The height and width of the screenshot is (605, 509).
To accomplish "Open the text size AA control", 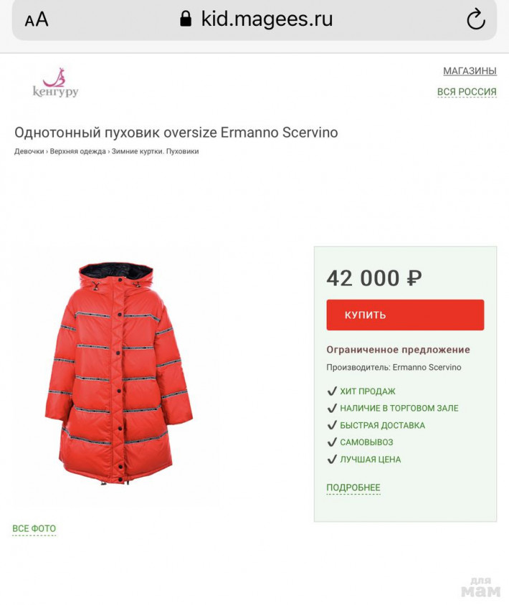I will pyautogui.click(x=37, y=19).
